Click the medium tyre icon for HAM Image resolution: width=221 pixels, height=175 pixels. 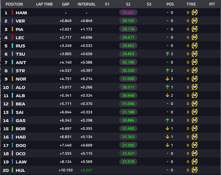[194, 12]
